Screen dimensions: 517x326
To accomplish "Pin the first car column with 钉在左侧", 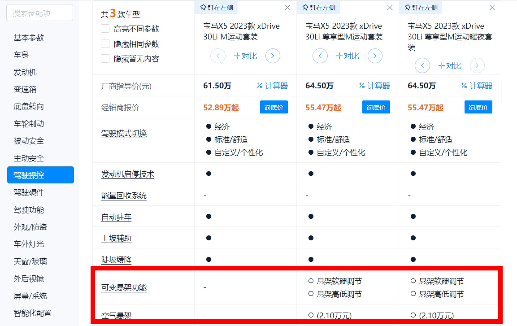I will point(216,7).
